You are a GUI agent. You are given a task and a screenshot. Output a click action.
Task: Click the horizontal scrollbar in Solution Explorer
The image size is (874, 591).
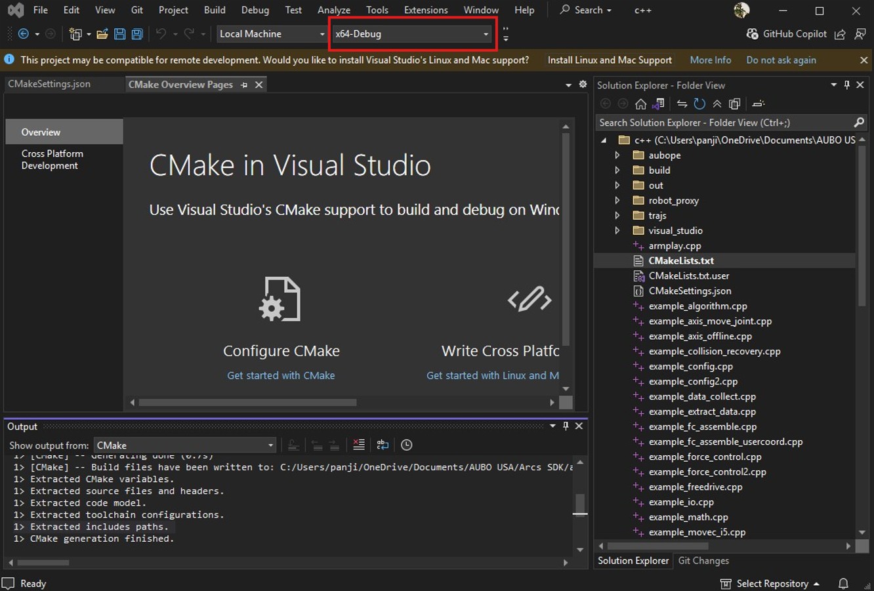point(657,546)
